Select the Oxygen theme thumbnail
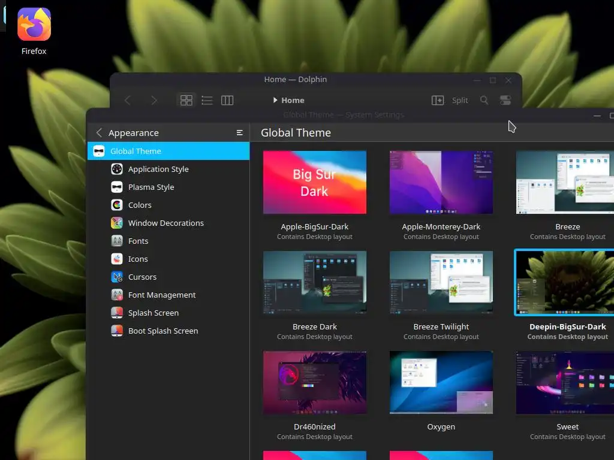This screenshot has width=614, height=460. (x=441, y=383)
